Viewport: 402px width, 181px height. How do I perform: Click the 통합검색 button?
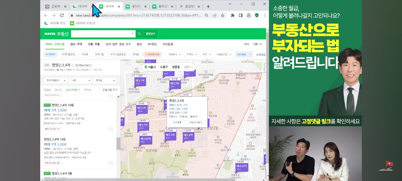tap(150, 34)
